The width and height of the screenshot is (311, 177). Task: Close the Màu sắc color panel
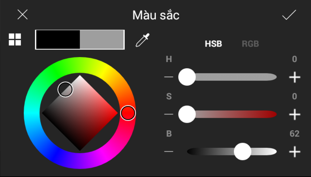(22, 15)
